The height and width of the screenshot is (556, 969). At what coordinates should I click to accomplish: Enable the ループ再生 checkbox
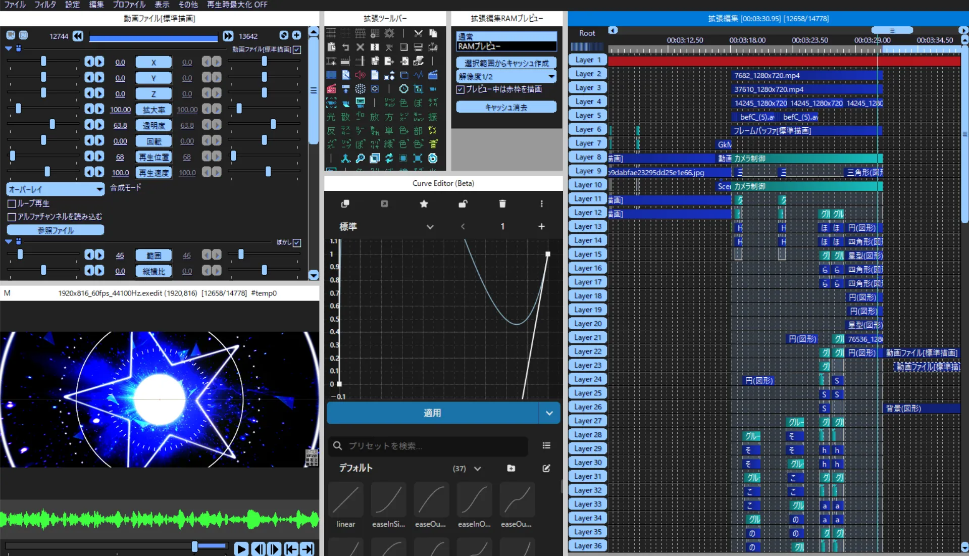tap(12, 204)
